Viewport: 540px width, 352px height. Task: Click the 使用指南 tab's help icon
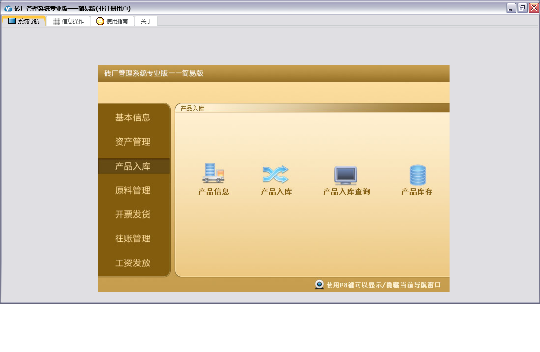pos(100,21)
